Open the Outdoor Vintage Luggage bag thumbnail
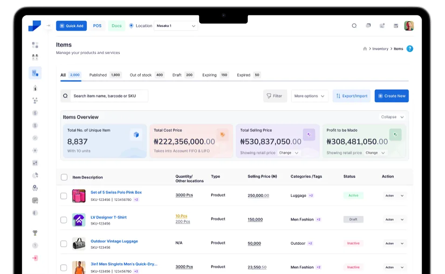This screenshot has height=274, width=445. point(79,243)
